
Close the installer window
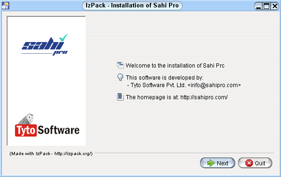[x=275, y=6]
